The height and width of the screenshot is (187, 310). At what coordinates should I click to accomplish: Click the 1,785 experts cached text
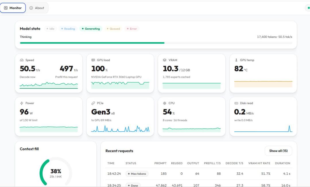[x=176, y=77]
